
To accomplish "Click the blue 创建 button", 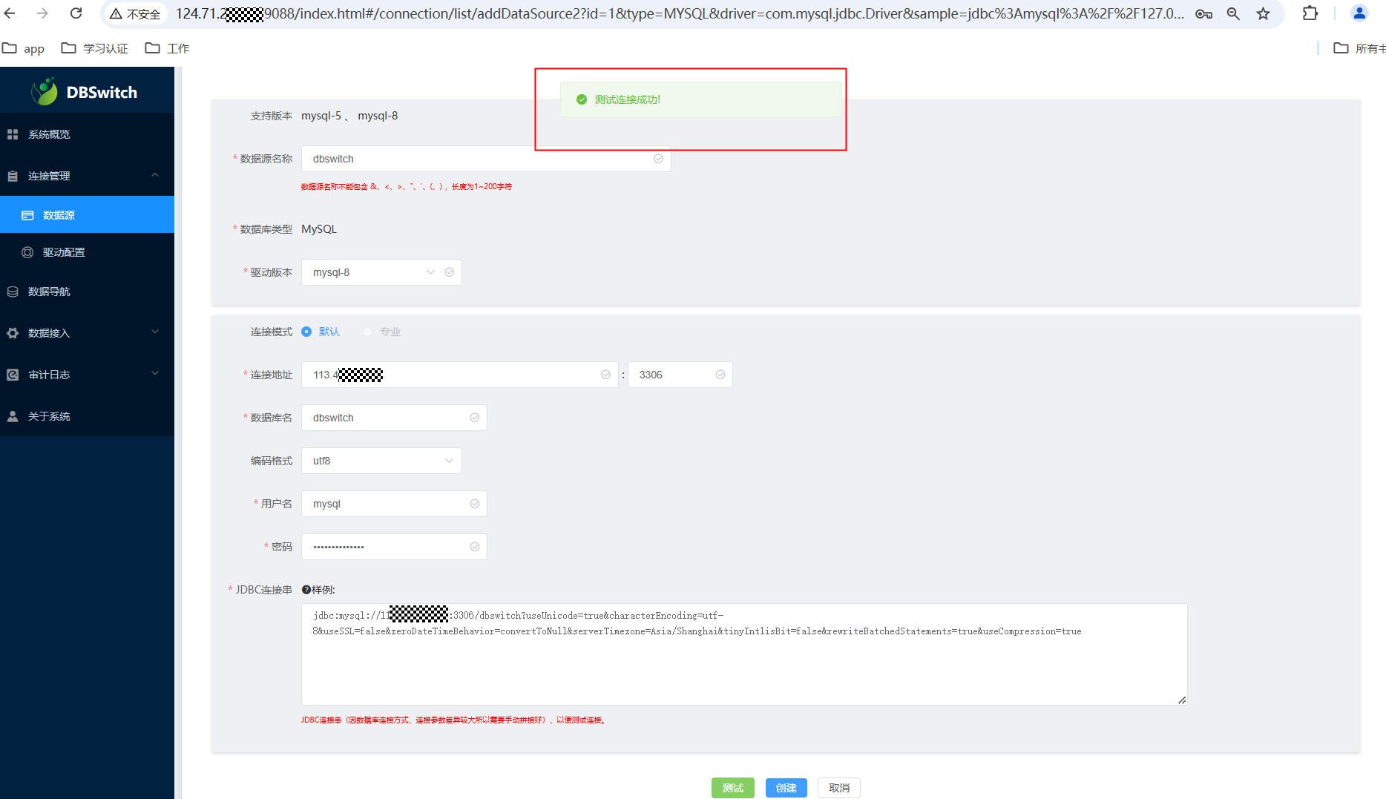I will (x=786, y=788).
